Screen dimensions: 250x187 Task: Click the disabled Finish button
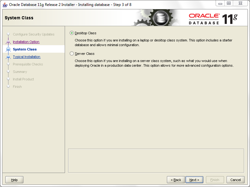(215, 180)
